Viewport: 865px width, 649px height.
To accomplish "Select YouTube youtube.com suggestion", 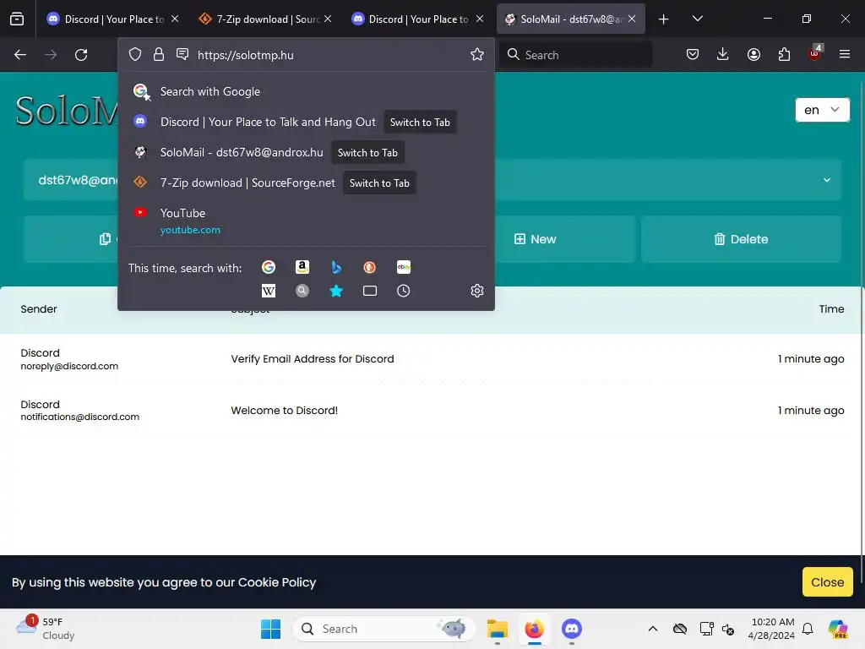I will (306, 221).
